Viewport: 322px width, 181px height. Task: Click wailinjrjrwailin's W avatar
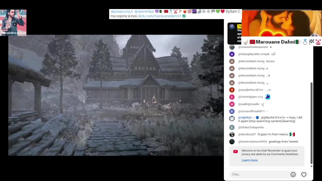point(232,104)
